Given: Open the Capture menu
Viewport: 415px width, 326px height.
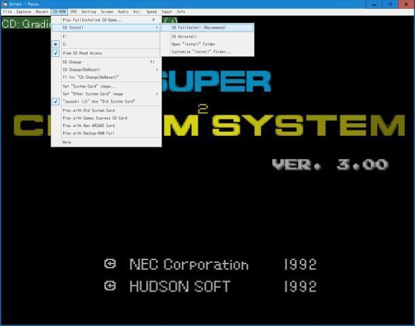Looking at the screenshot, I should [x=24, y=12].
